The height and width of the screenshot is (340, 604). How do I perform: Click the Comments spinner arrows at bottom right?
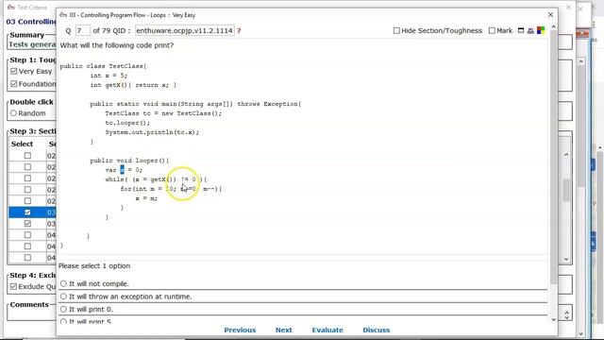pyautogui.click(x=566, y=314)
